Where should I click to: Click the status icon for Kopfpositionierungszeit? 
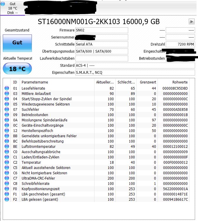[x=7, y=189]
